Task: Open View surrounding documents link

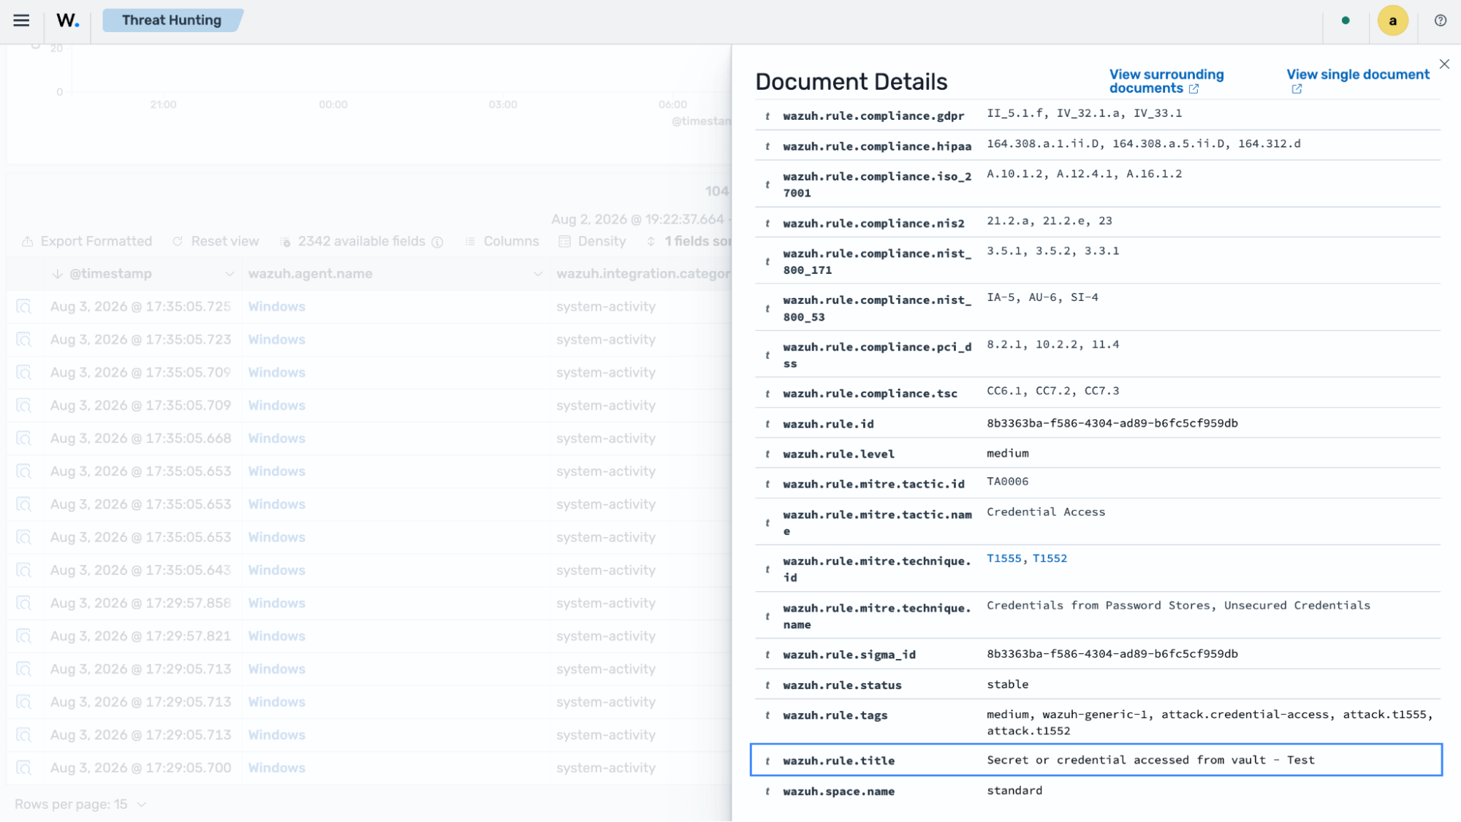Action: pos(1166,81)
